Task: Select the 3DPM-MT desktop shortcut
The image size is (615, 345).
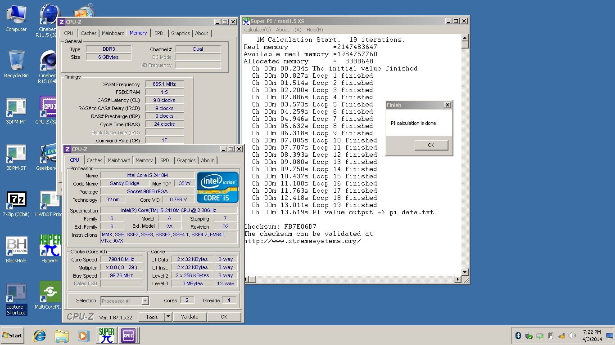Action: [x=16, y=111]
